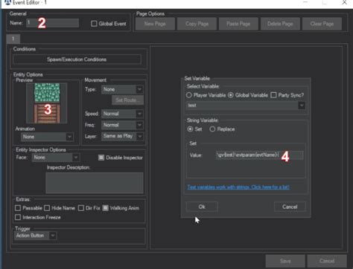Toggle the Hide Name checkbox
353x269 pixels.
click(47, 208)
